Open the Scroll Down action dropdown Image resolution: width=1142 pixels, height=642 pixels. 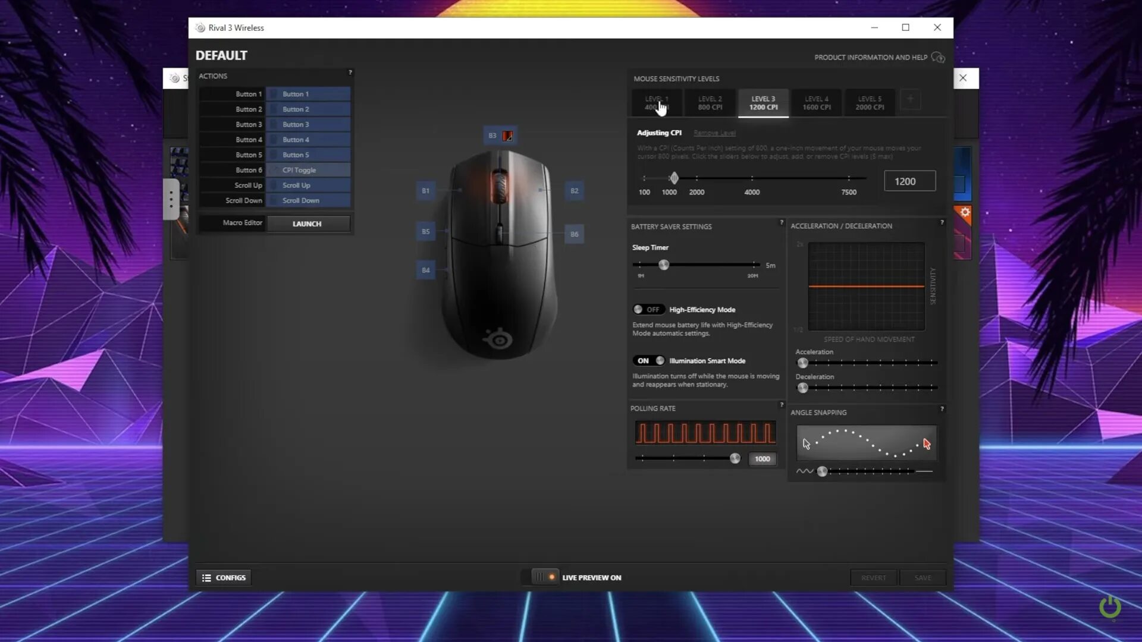(x=308, y=200)
